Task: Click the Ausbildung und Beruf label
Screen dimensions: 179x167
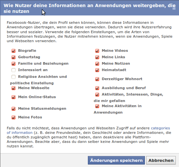Action: [x=124, y=88]
